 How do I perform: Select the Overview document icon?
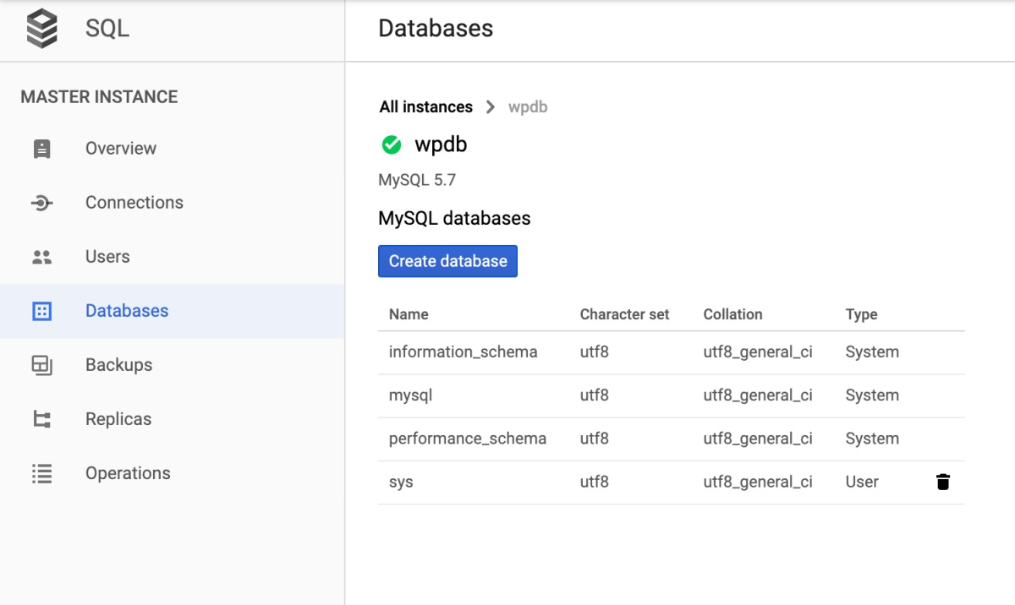click(x=41, y=148)
